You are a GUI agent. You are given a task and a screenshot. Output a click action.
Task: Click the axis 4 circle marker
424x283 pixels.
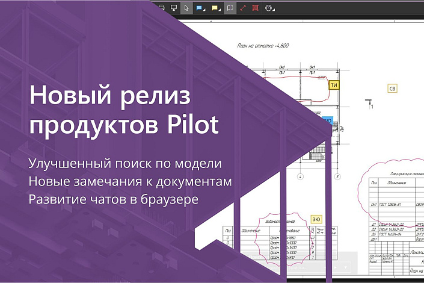[301, 176]
